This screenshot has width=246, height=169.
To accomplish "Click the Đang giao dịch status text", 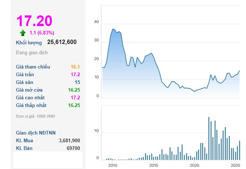I will tap(32, 53).
